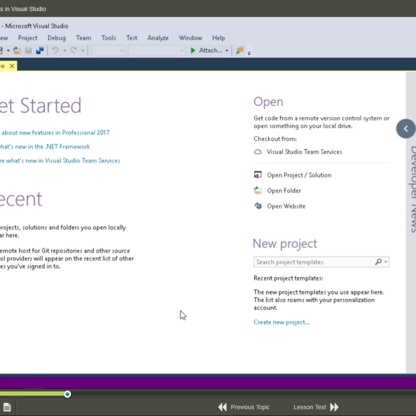Open the New Project button dropdown arrow
The width and height of the screenshot is (416, 416).
point(8,50)
